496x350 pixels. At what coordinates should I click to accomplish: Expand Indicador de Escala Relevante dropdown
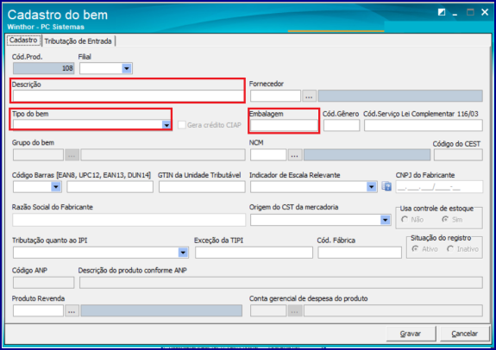(372, 187)
